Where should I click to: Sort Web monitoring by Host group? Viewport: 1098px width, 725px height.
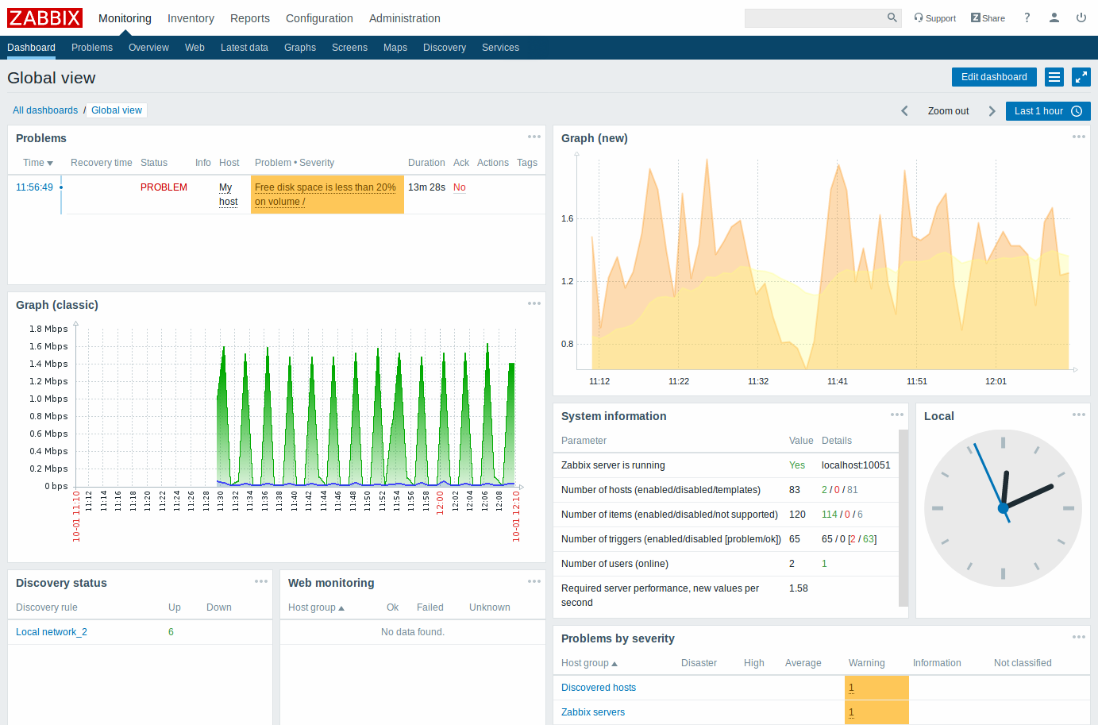click(316, 607)
